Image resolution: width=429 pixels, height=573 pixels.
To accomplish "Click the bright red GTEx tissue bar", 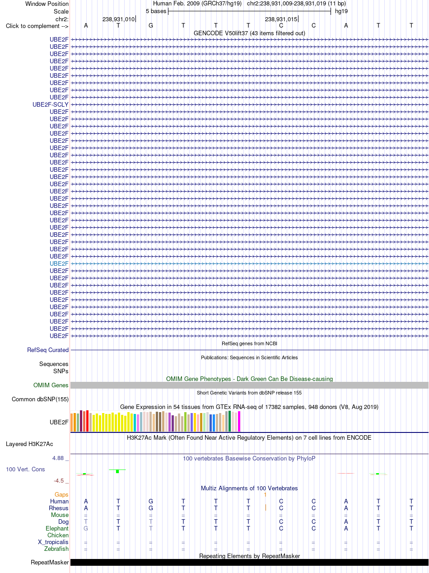I will click(87, 421).
